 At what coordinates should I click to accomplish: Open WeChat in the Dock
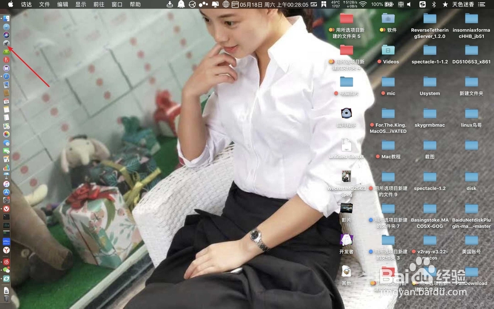tap(6, 270)
